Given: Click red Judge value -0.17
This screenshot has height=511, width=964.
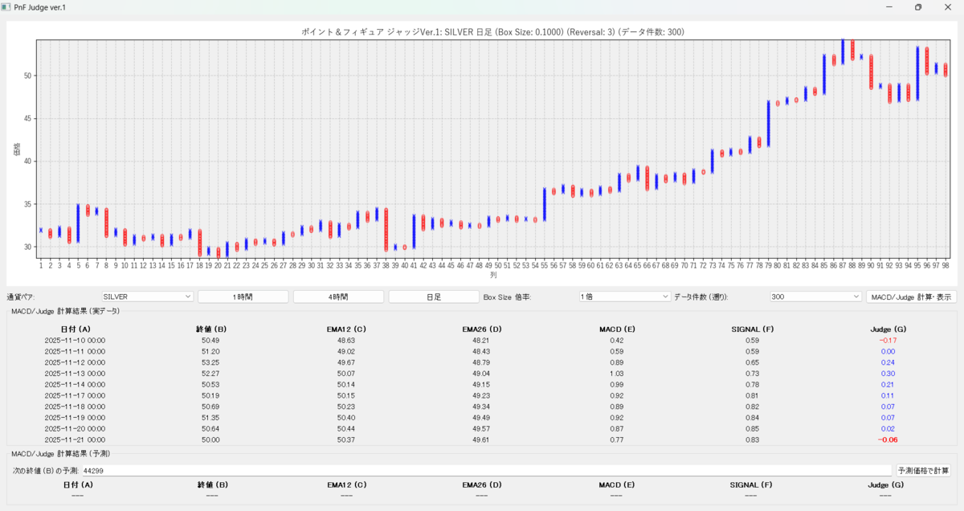Looking at the screenshot, I should [888, 341].
